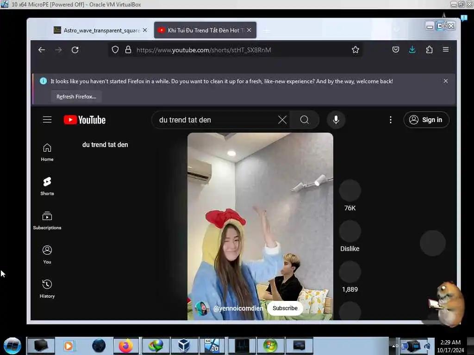Open the Windows Start orb
This screenshot has height=355, width=474.
click(x=12, y=346)
